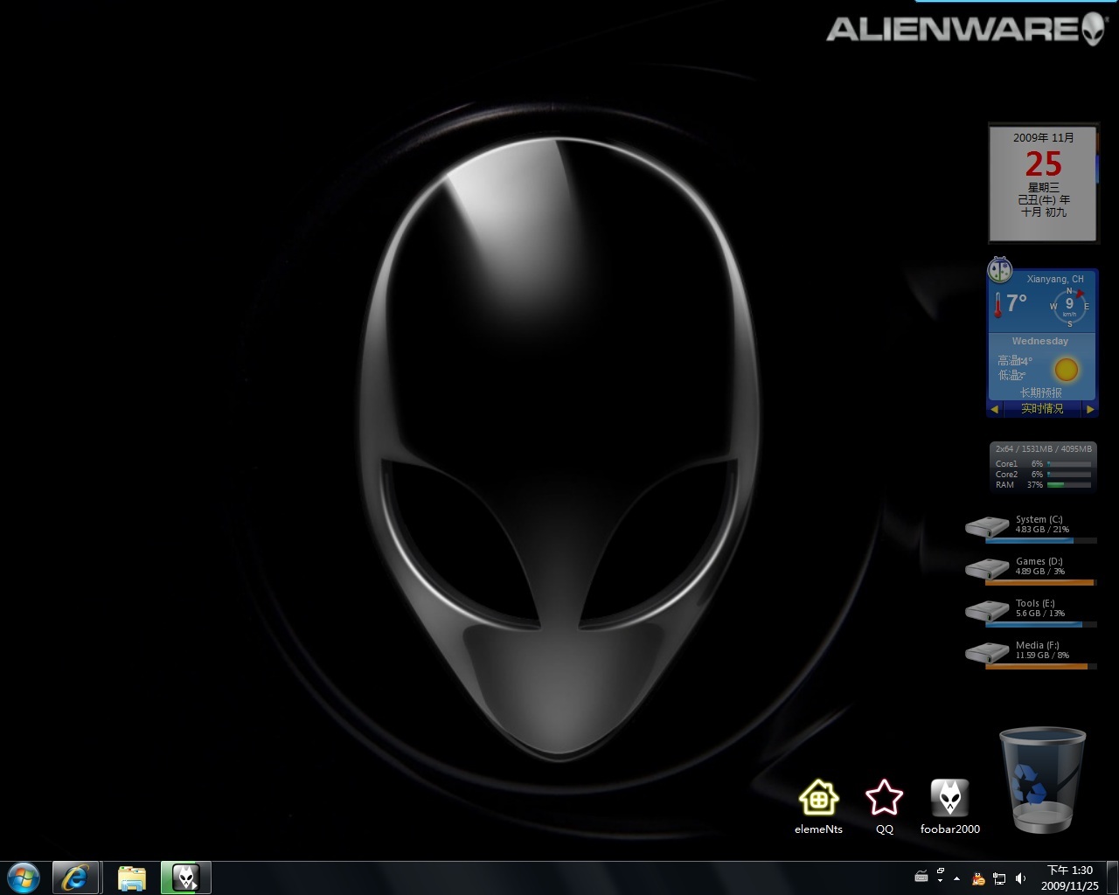Viewport: 1119px width, 895px height.
Task: Open the network status tray icon
Action: 999,878
